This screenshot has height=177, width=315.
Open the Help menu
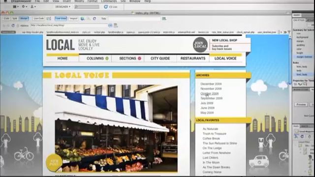click(148, 1)
